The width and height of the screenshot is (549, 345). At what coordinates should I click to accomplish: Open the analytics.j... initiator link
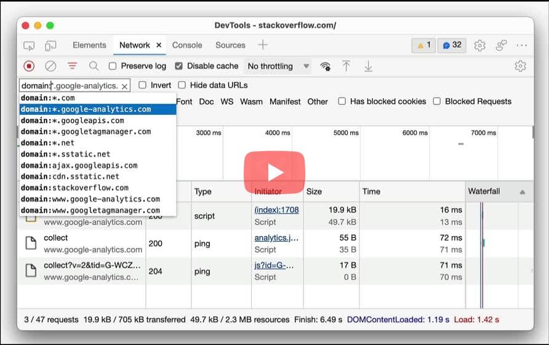click(x=276, y=238)
